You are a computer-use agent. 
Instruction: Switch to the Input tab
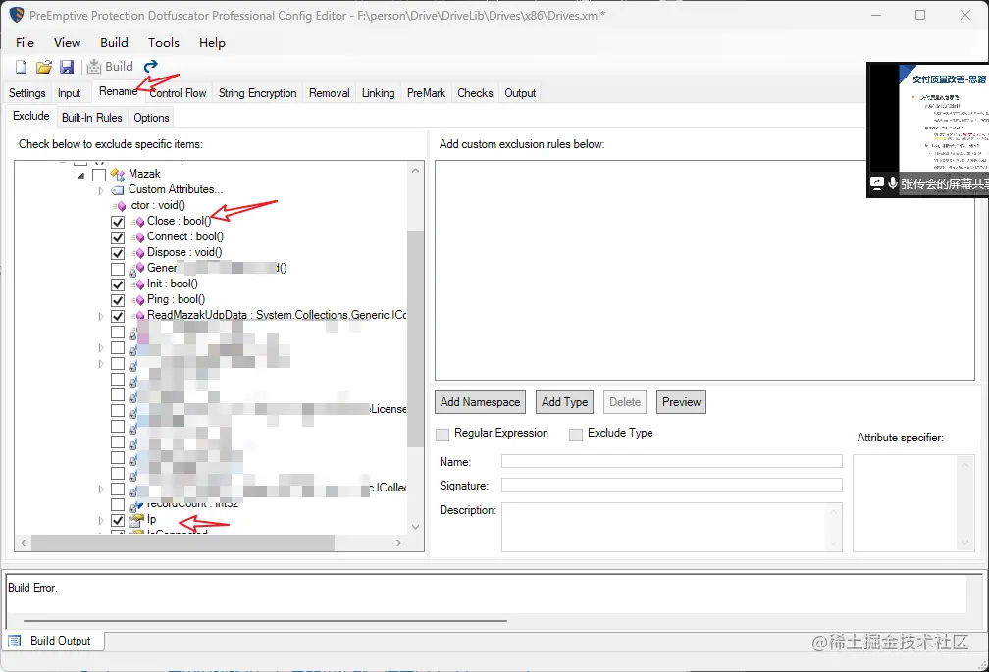tap(70, 92)
